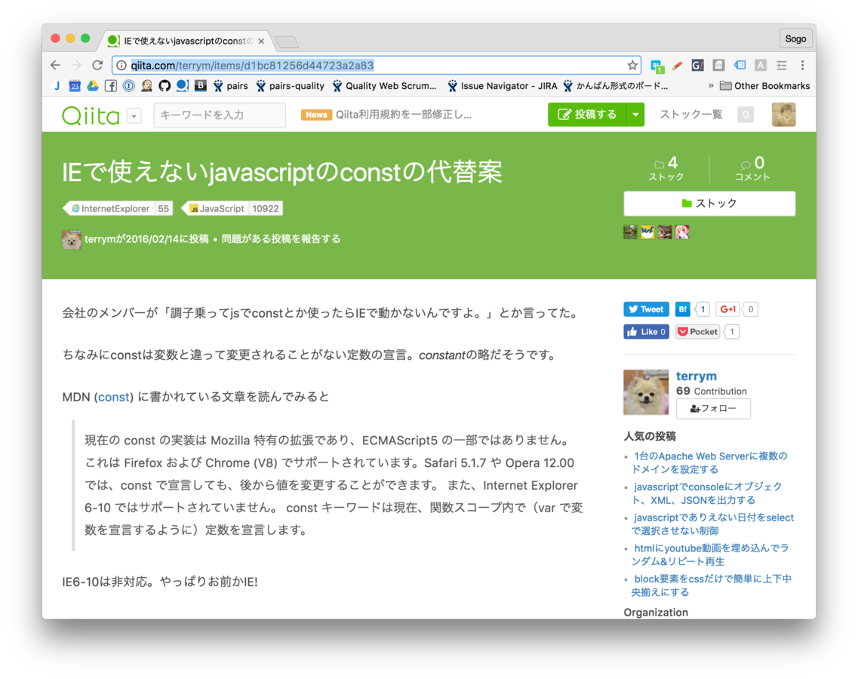This screenshot has width=858, height=679.
Task: Click the first stocker avatar under ストック
Action: coord(630,232)
